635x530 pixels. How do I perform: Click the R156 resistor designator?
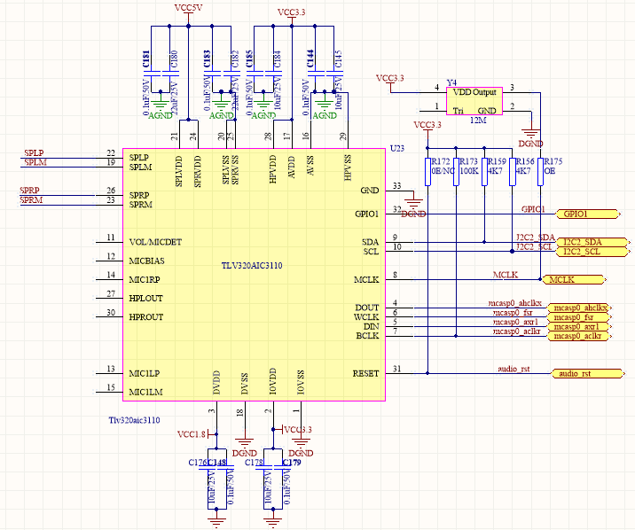click(525, 161)
